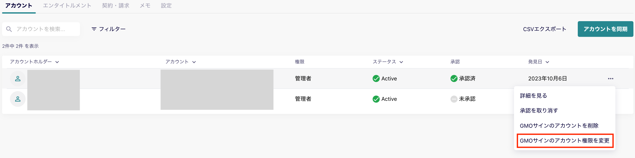Open the ステータス column sort chevron
Image resolution: width=635 pixels, height=158 pixels.
(402, 62)
